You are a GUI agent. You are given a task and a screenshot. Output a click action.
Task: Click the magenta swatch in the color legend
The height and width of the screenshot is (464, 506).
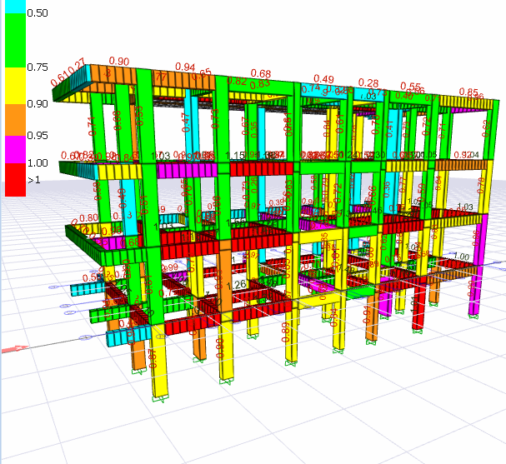pyautogui.click(x=15, y=149)
